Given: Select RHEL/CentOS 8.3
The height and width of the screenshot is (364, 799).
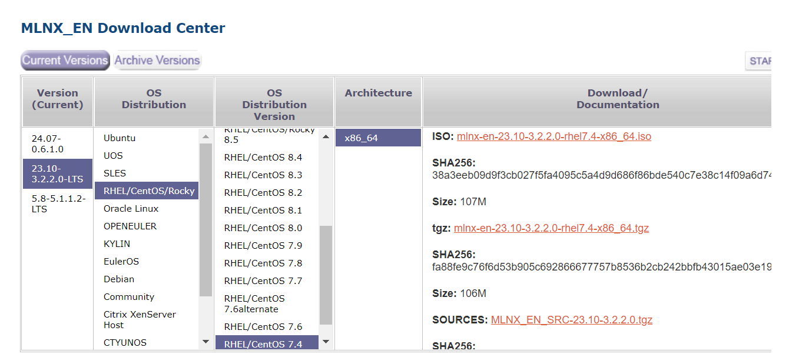Looking at the screenshot, I should 267,175.
